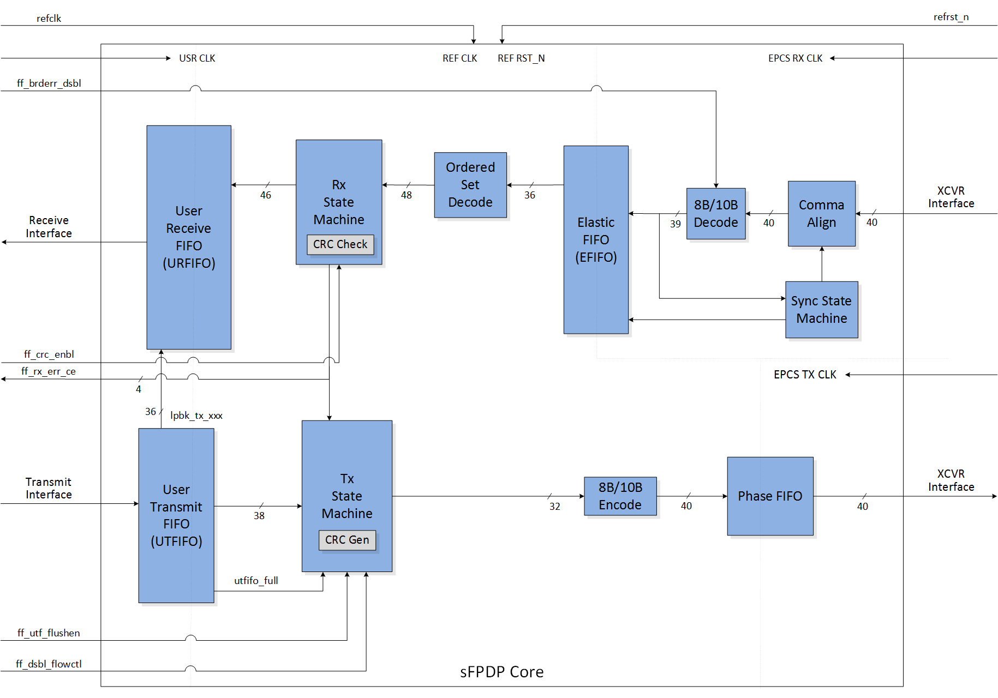The image size is (998, 698).
Task: Toggle the ff_crc_enbl signal
Action: [x=49, y=354]
